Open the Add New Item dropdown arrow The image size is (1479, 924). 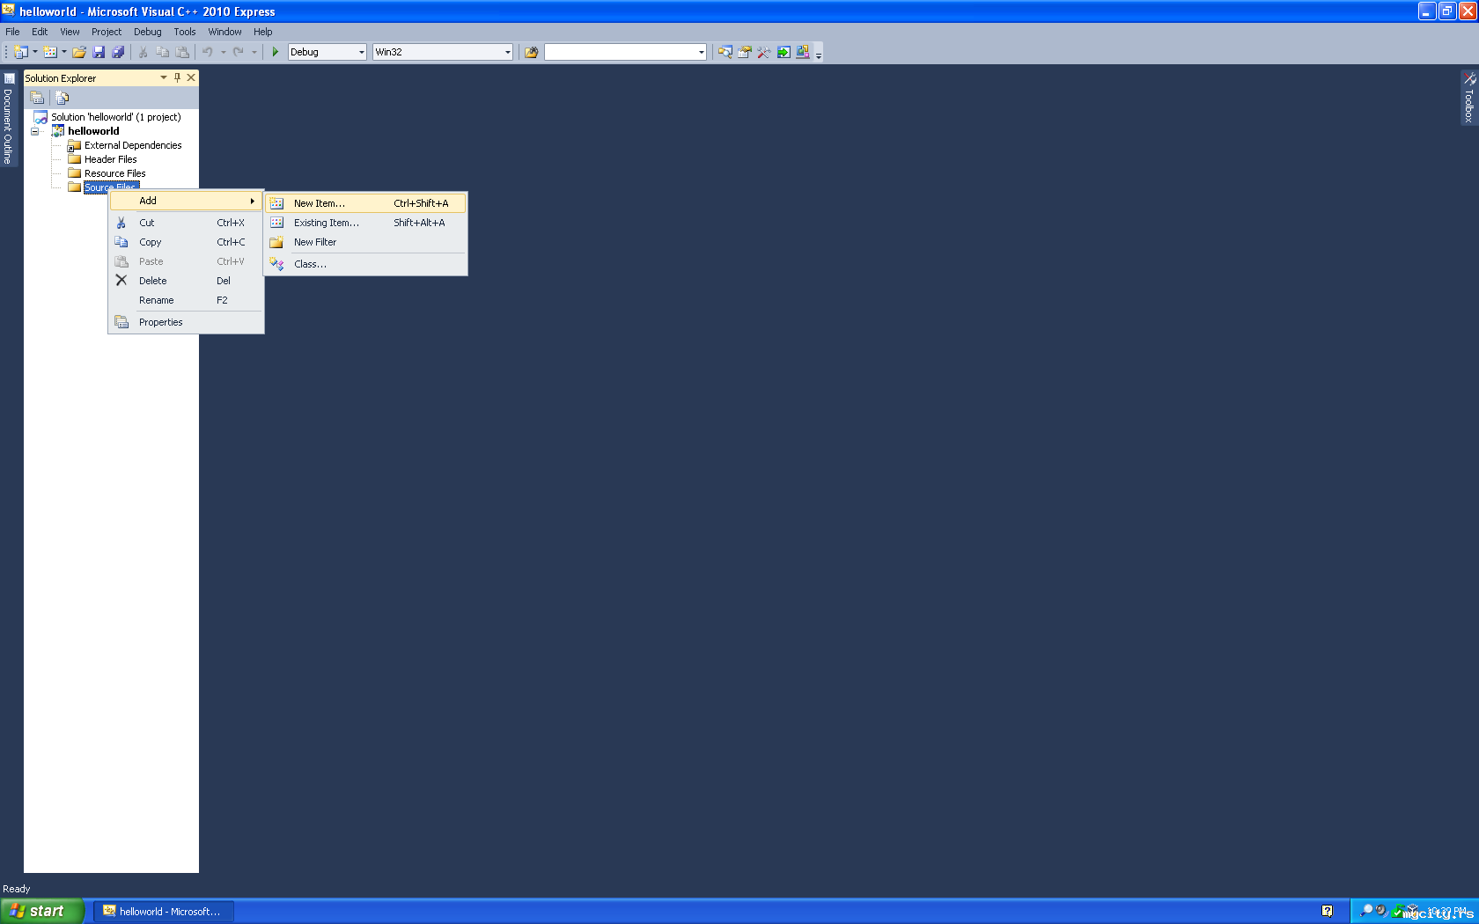(64, 52)
